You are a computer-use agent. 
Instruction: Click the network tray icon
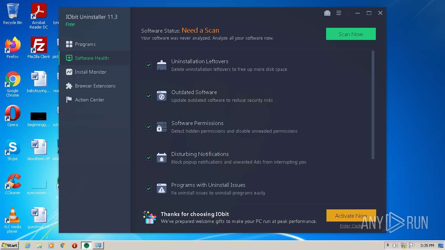(403, 245)
